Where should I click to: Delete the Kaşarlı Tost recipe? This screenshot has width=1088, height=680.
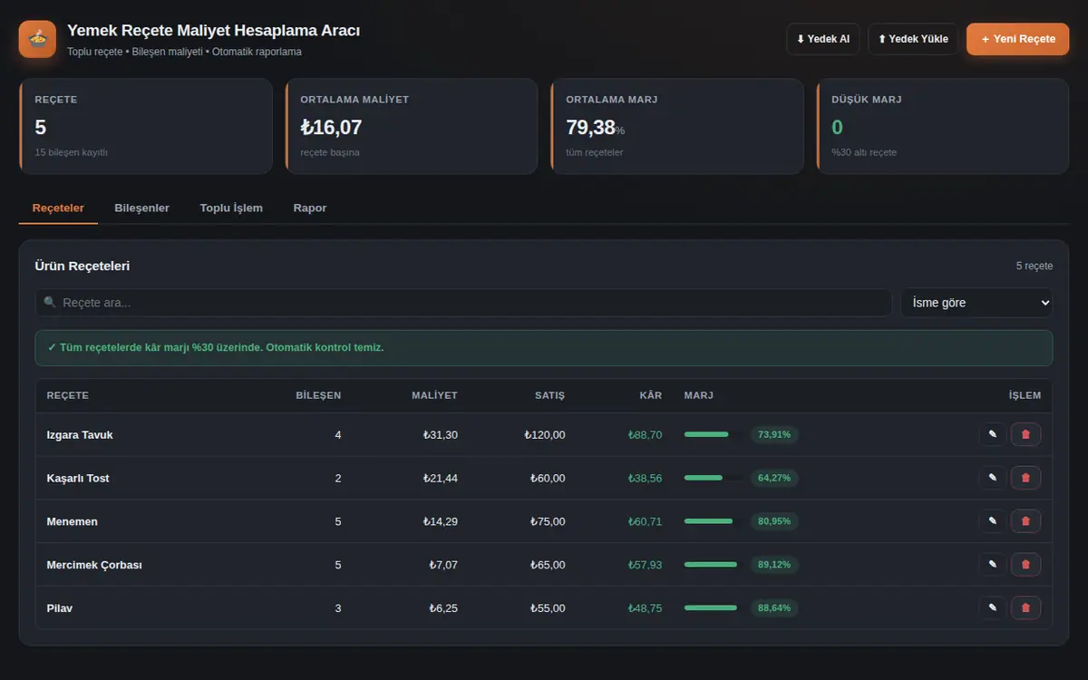(x=1025, y=478)
